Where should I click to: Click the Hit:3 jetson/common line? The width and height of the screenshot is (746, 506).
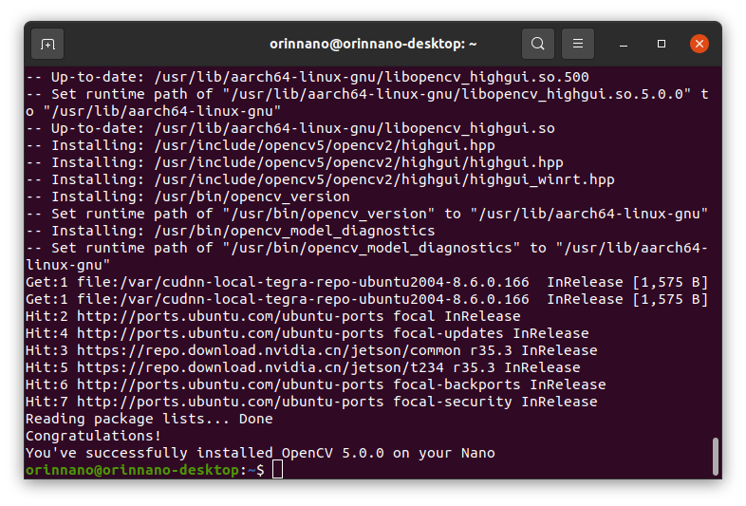pos(311,350)
